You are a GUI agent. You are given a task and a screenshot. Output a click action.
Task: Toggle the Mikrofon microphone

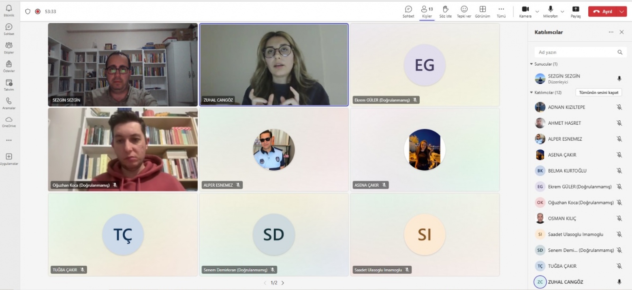551,11
